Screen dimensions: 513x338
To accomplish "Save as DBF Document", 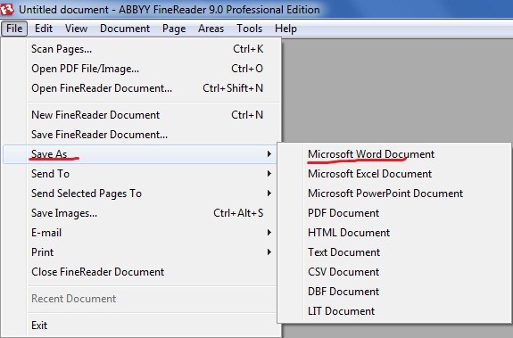I will (x=394, y=292).
